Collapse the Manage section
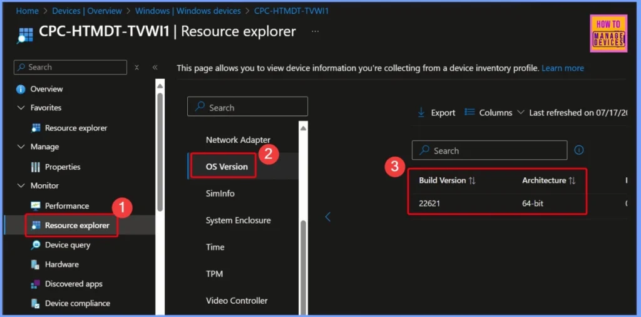The width and height of the screenshot is (641, 317). (21, 147)
